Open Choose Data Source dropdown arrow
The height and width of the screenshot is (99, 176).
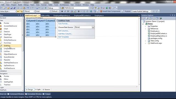point(93,27)
